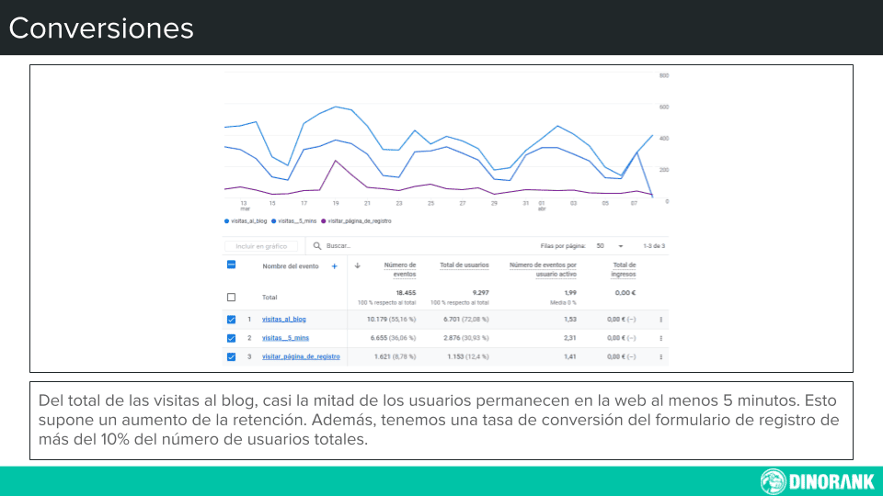Image resolution: width=883 pixels, height=496 pixels.
Task: Click the 1,99 average events per user value
Action: [570, 292]
